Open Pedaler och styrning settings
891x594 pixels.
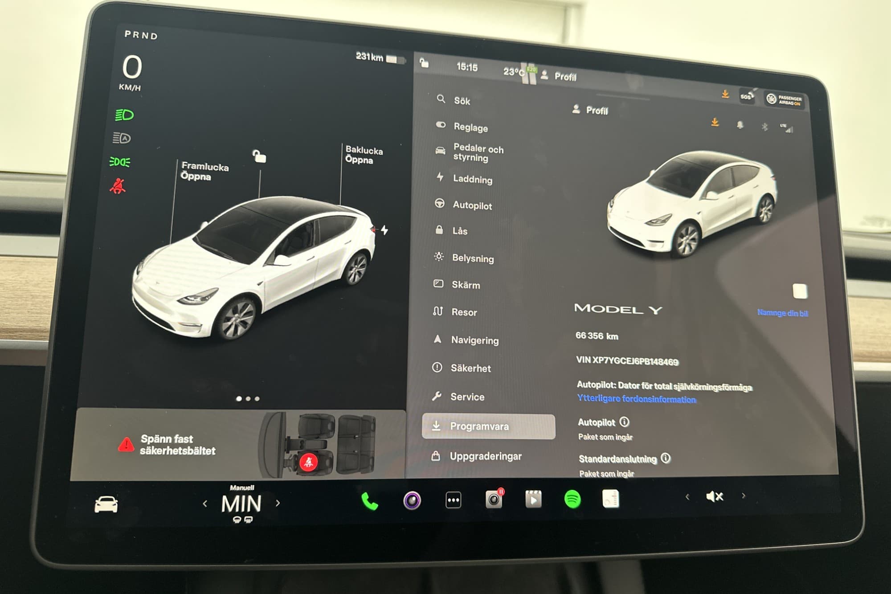coord(469,152)
